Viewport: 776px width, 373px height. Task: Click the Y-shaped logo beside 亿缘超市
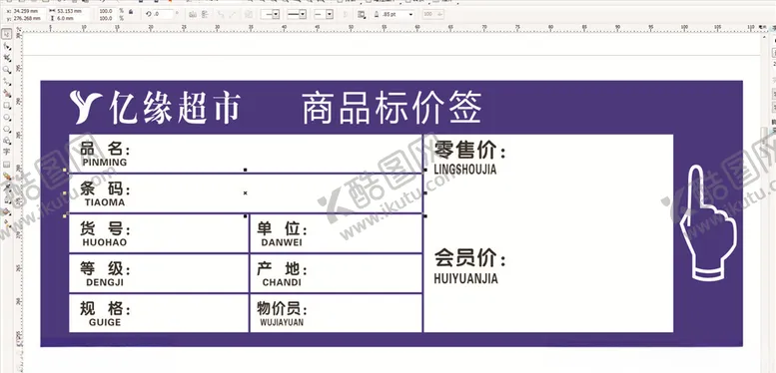pyautogui.click(x=86, y=107)
